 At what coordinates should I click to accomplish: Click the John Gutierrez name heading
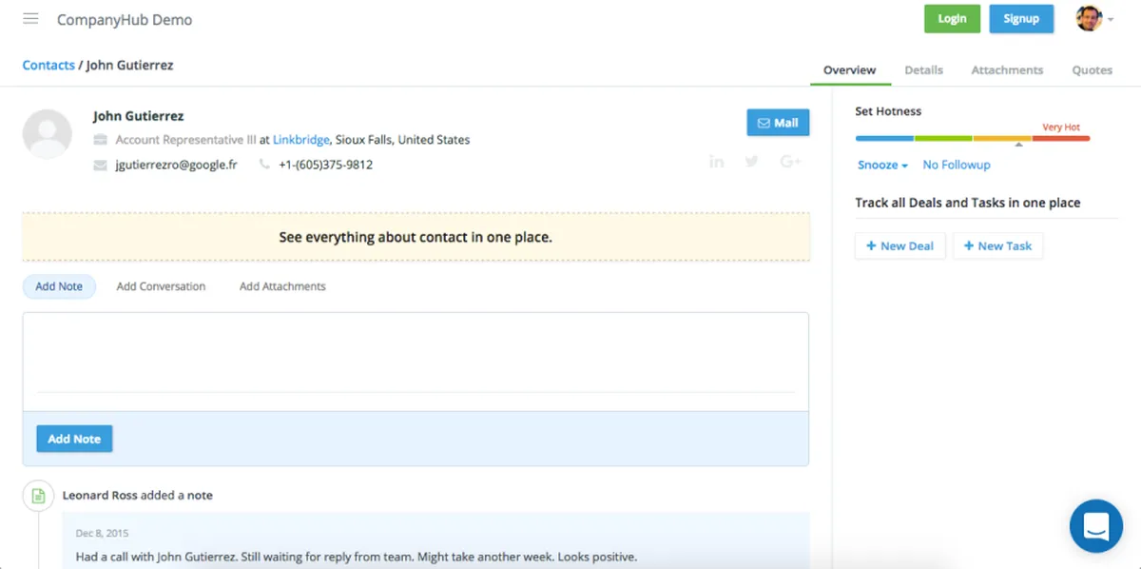(x=139, y=116)
